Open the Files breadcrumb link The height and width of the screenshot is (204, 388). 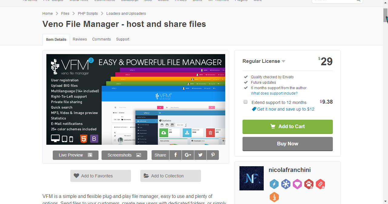tap(65, 14)
